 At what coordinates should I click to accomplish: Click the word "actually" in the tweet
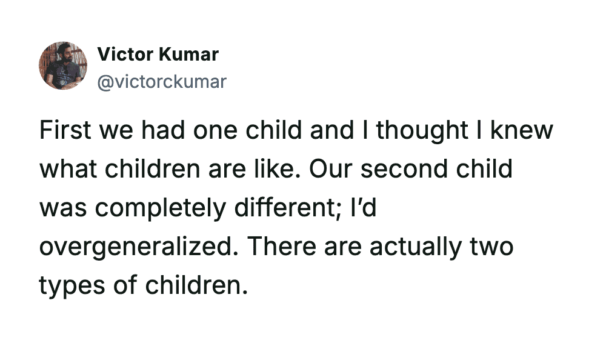414,247
